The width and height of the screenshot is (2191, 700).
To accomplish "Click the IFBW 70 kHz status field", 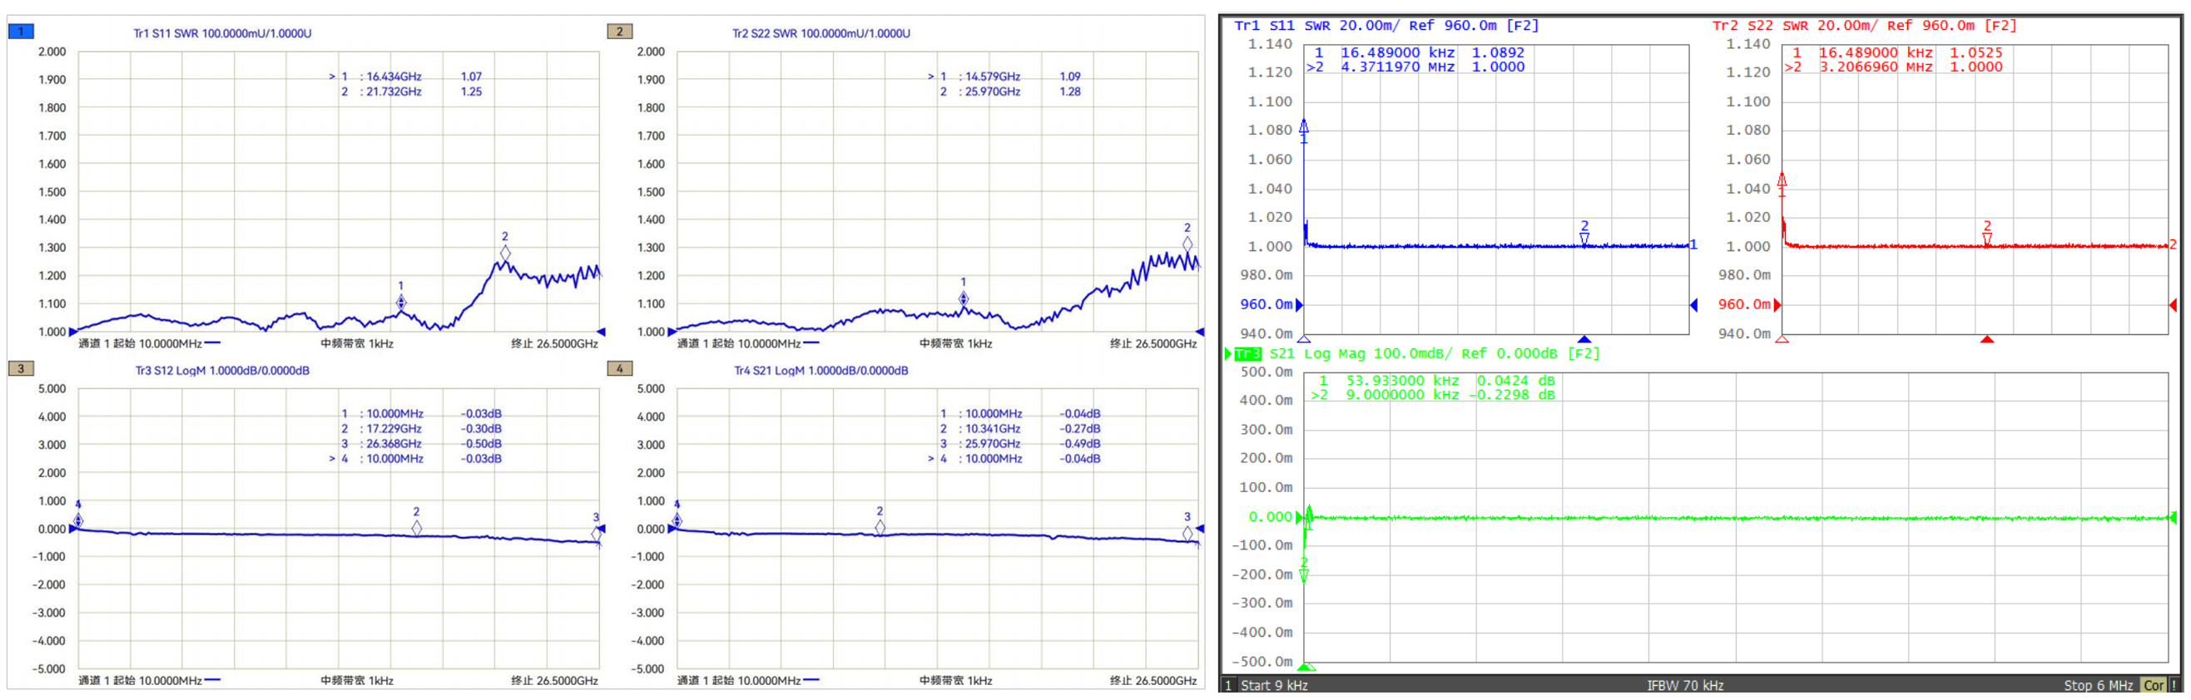I will [1684, 686].
